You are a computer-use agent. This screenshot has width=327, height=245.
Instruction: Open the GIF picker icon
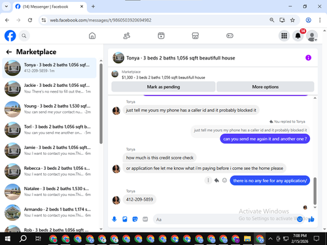coord(145,219)
